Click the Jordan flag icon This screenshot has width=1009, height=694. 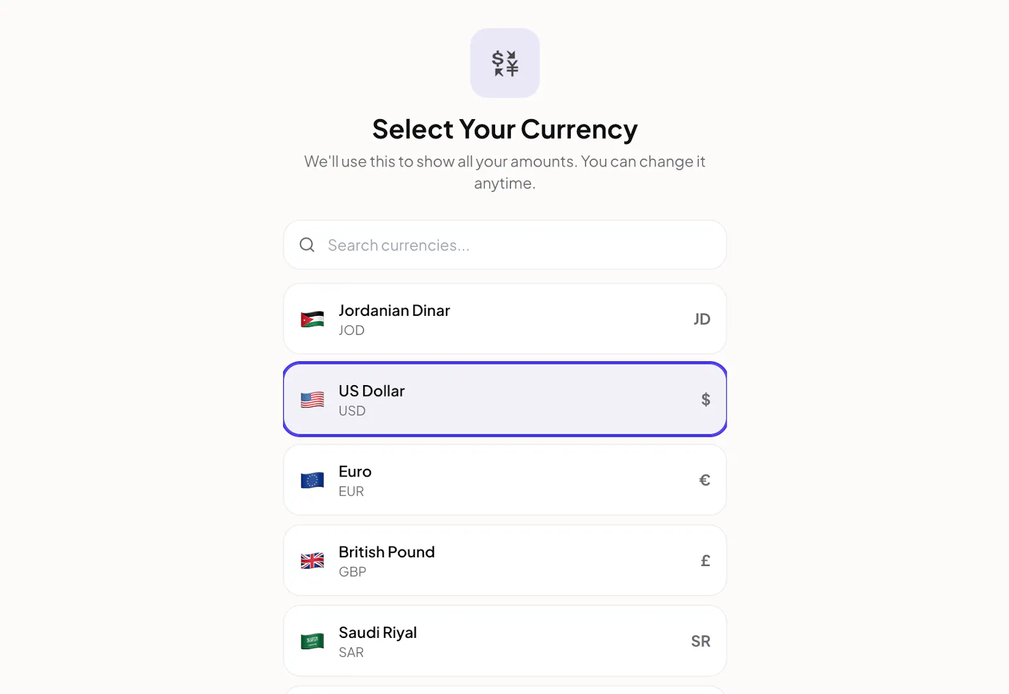(x=312, y=319)
